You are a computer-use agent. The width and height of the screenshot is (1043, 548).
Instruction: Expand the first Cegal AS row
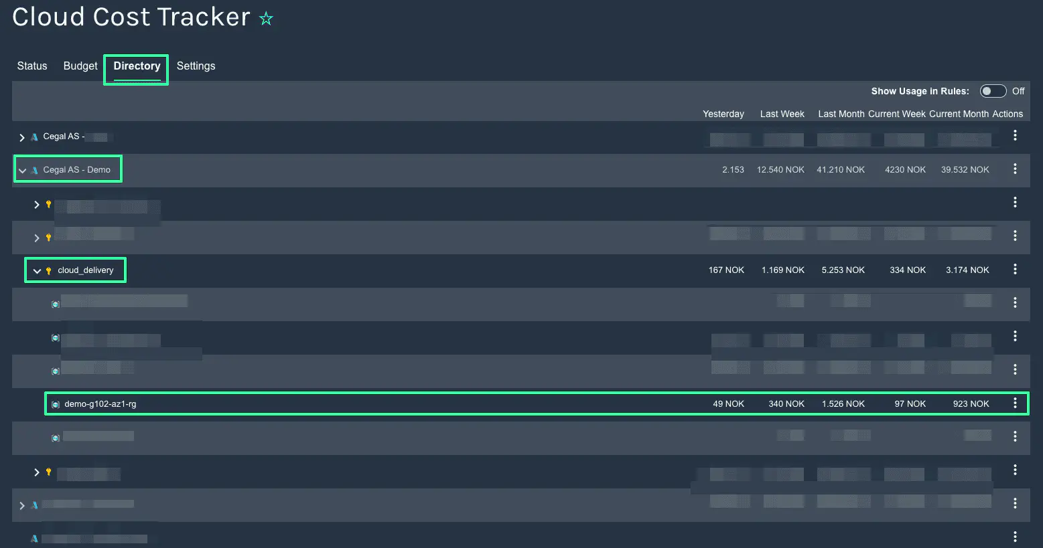[x=22, y=137]
